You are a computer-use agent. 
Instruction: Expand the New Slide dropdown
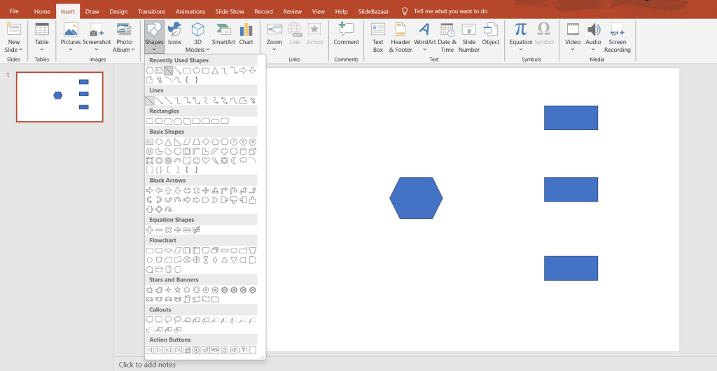13,50
